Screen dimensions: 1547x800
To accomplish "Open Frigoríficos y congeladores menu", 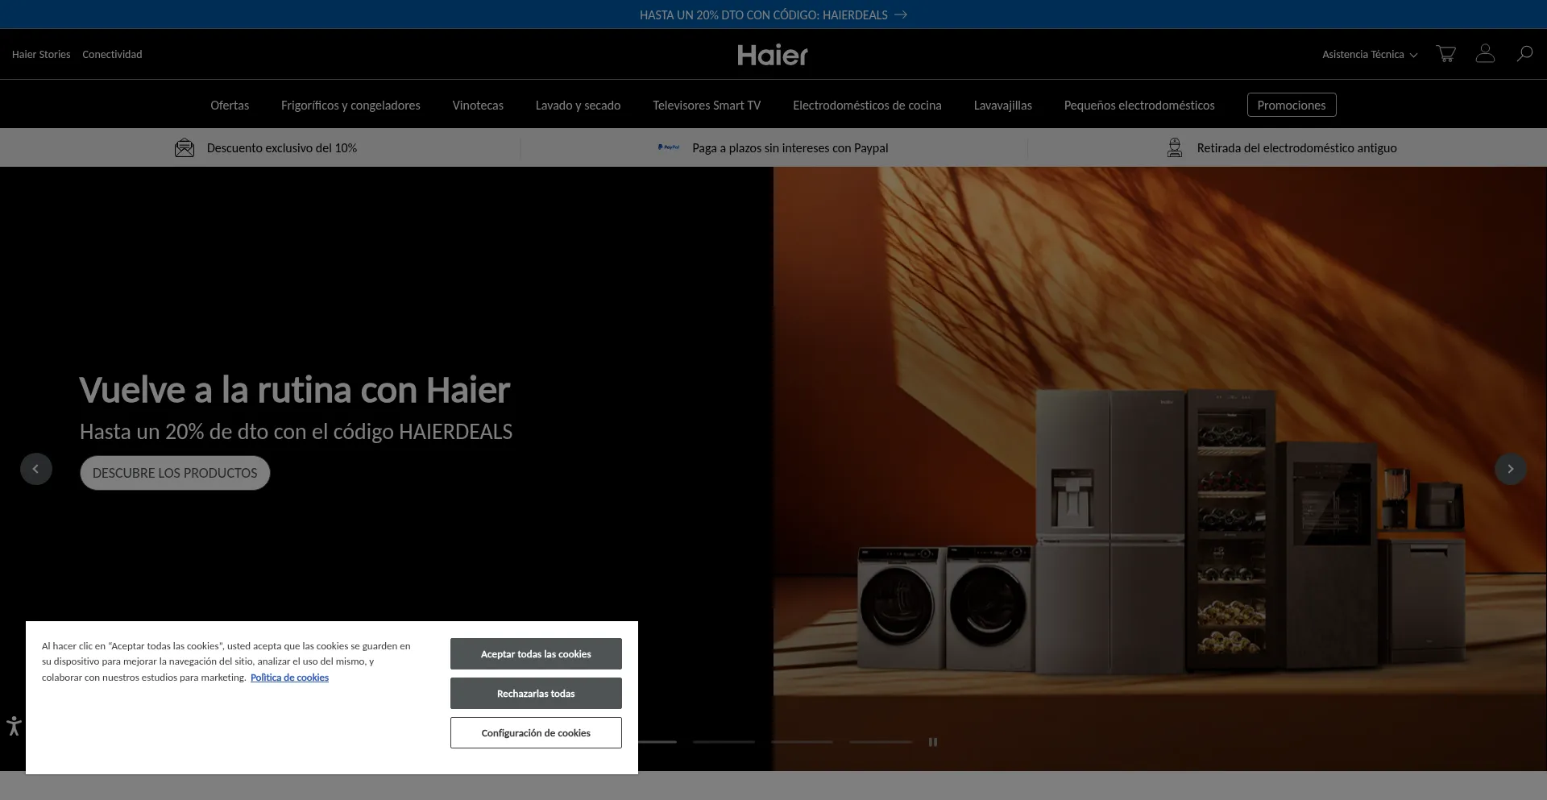I will [350, 106].
